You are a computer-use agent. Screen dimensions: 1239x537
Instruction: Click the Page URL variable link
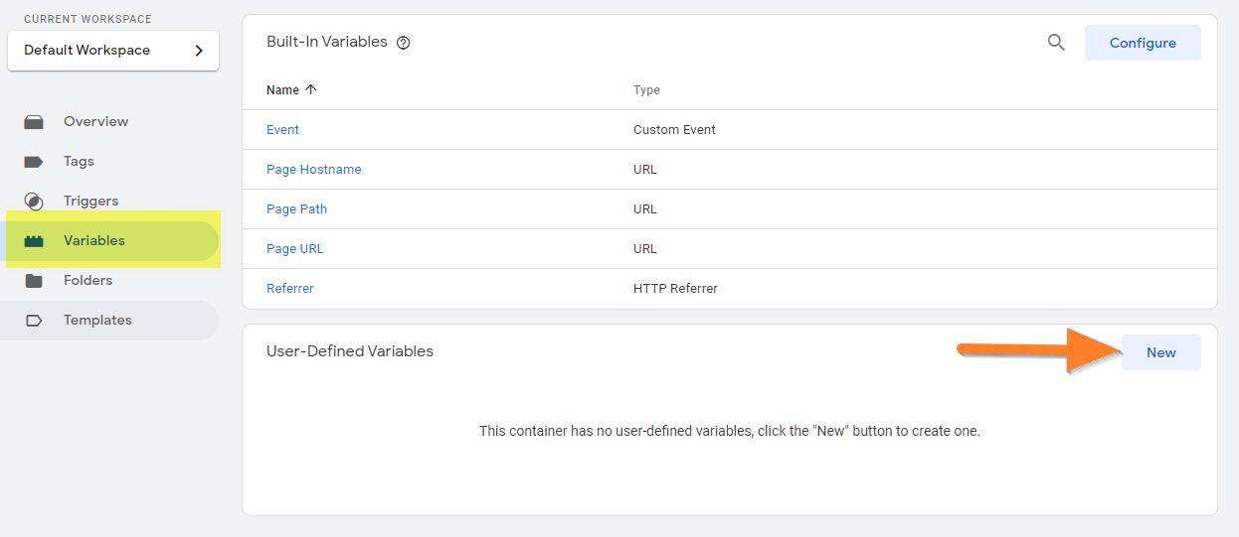click(x=294, y=249)
